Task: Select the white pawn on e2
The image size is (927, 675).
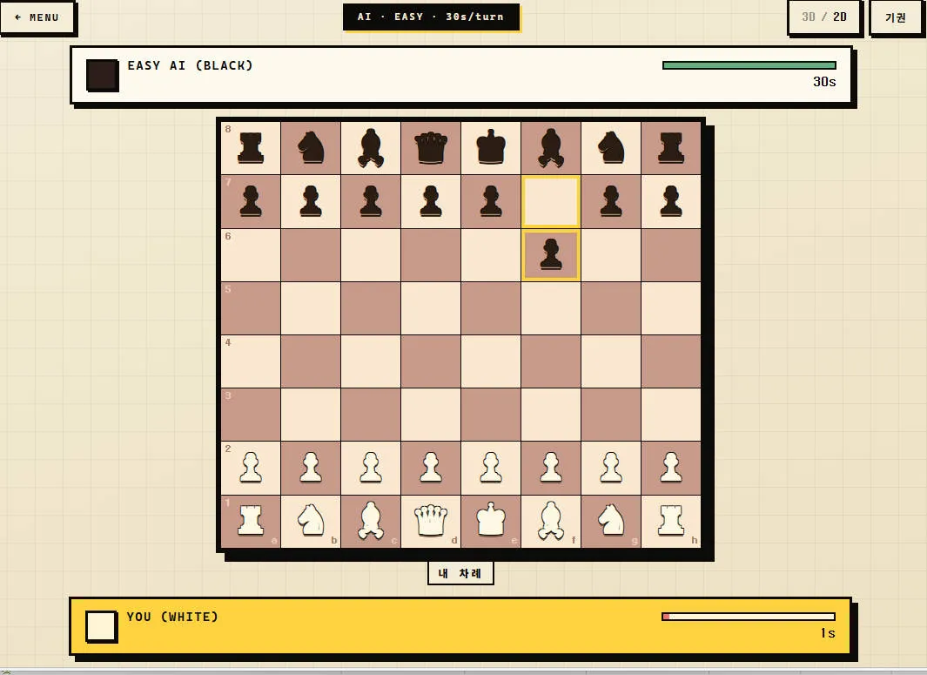Action: [x=491, y=468]
